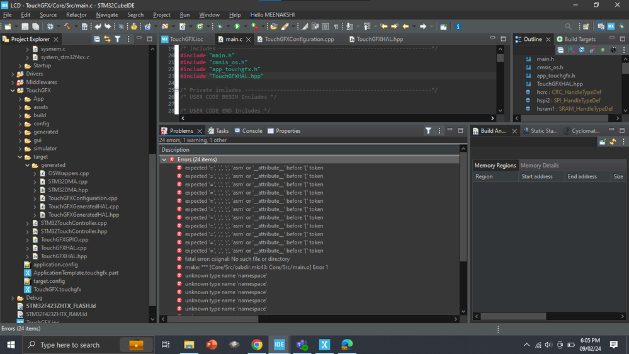Open the Memory Details tab
This screenshot has width=629, height=354.
(540, 166)
